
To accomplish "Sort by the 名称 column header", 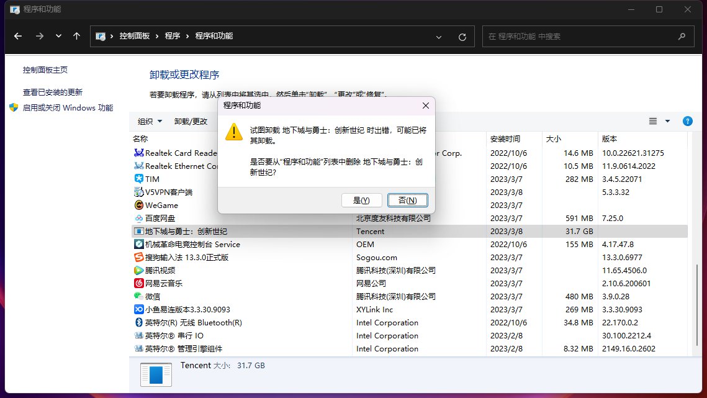I will tap(140, 139).
